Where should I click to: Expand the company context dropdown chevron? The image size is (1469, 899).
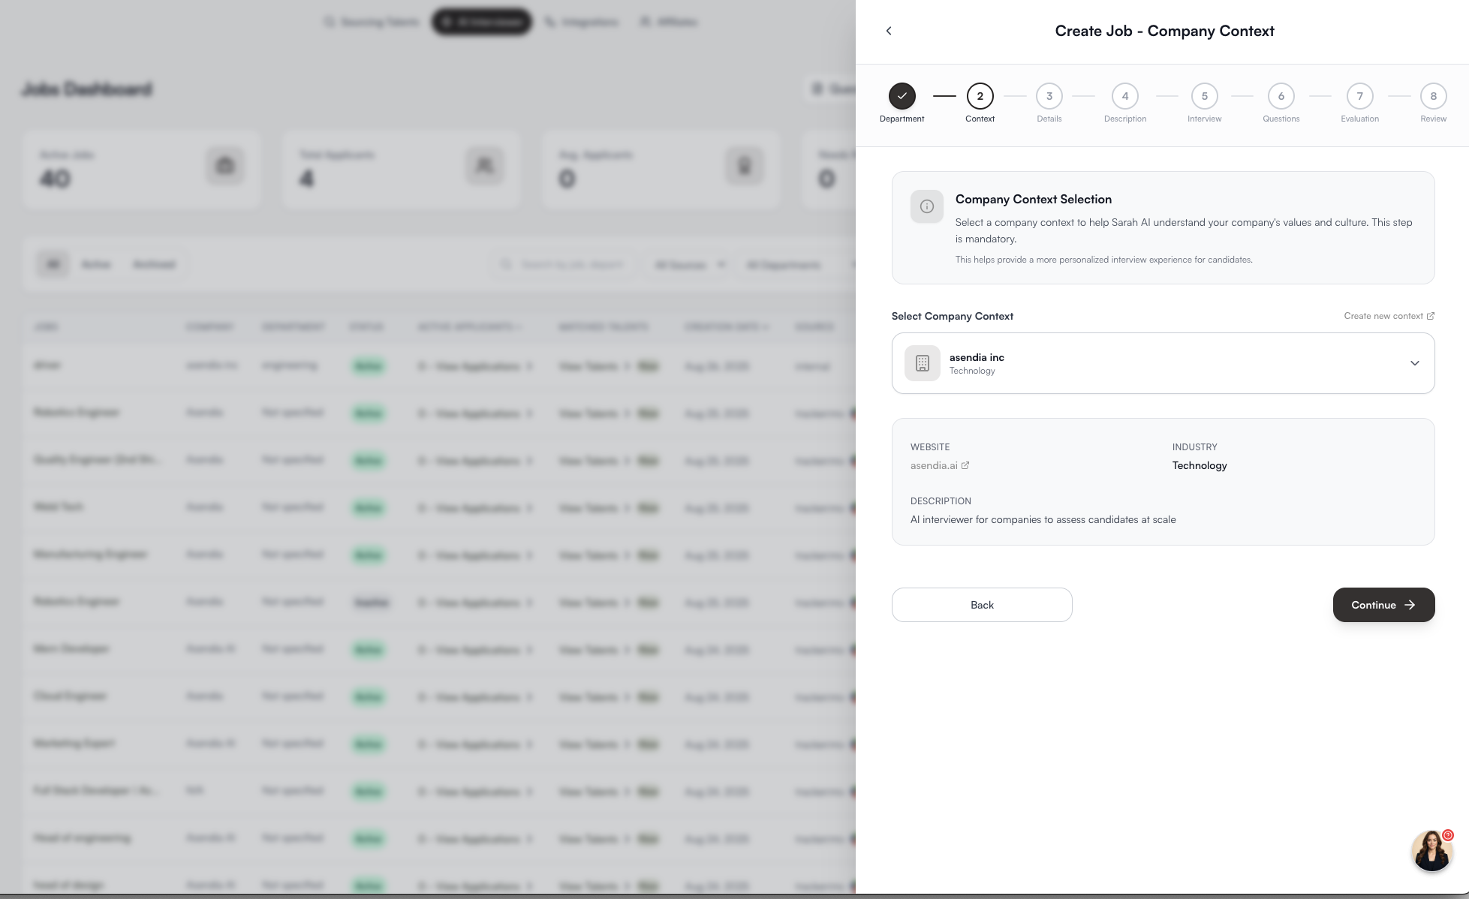(1414, 363)
